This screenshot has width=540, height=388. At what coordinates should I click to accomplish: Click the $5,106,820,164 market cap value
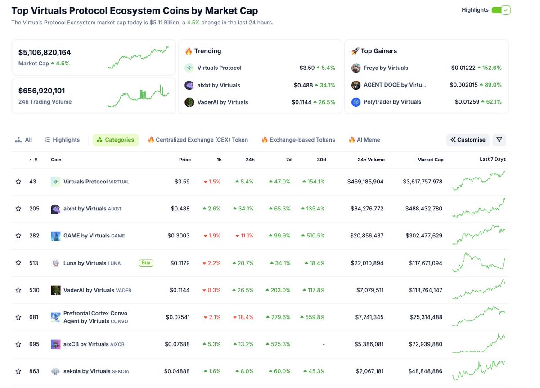click(x=45, y=52)
